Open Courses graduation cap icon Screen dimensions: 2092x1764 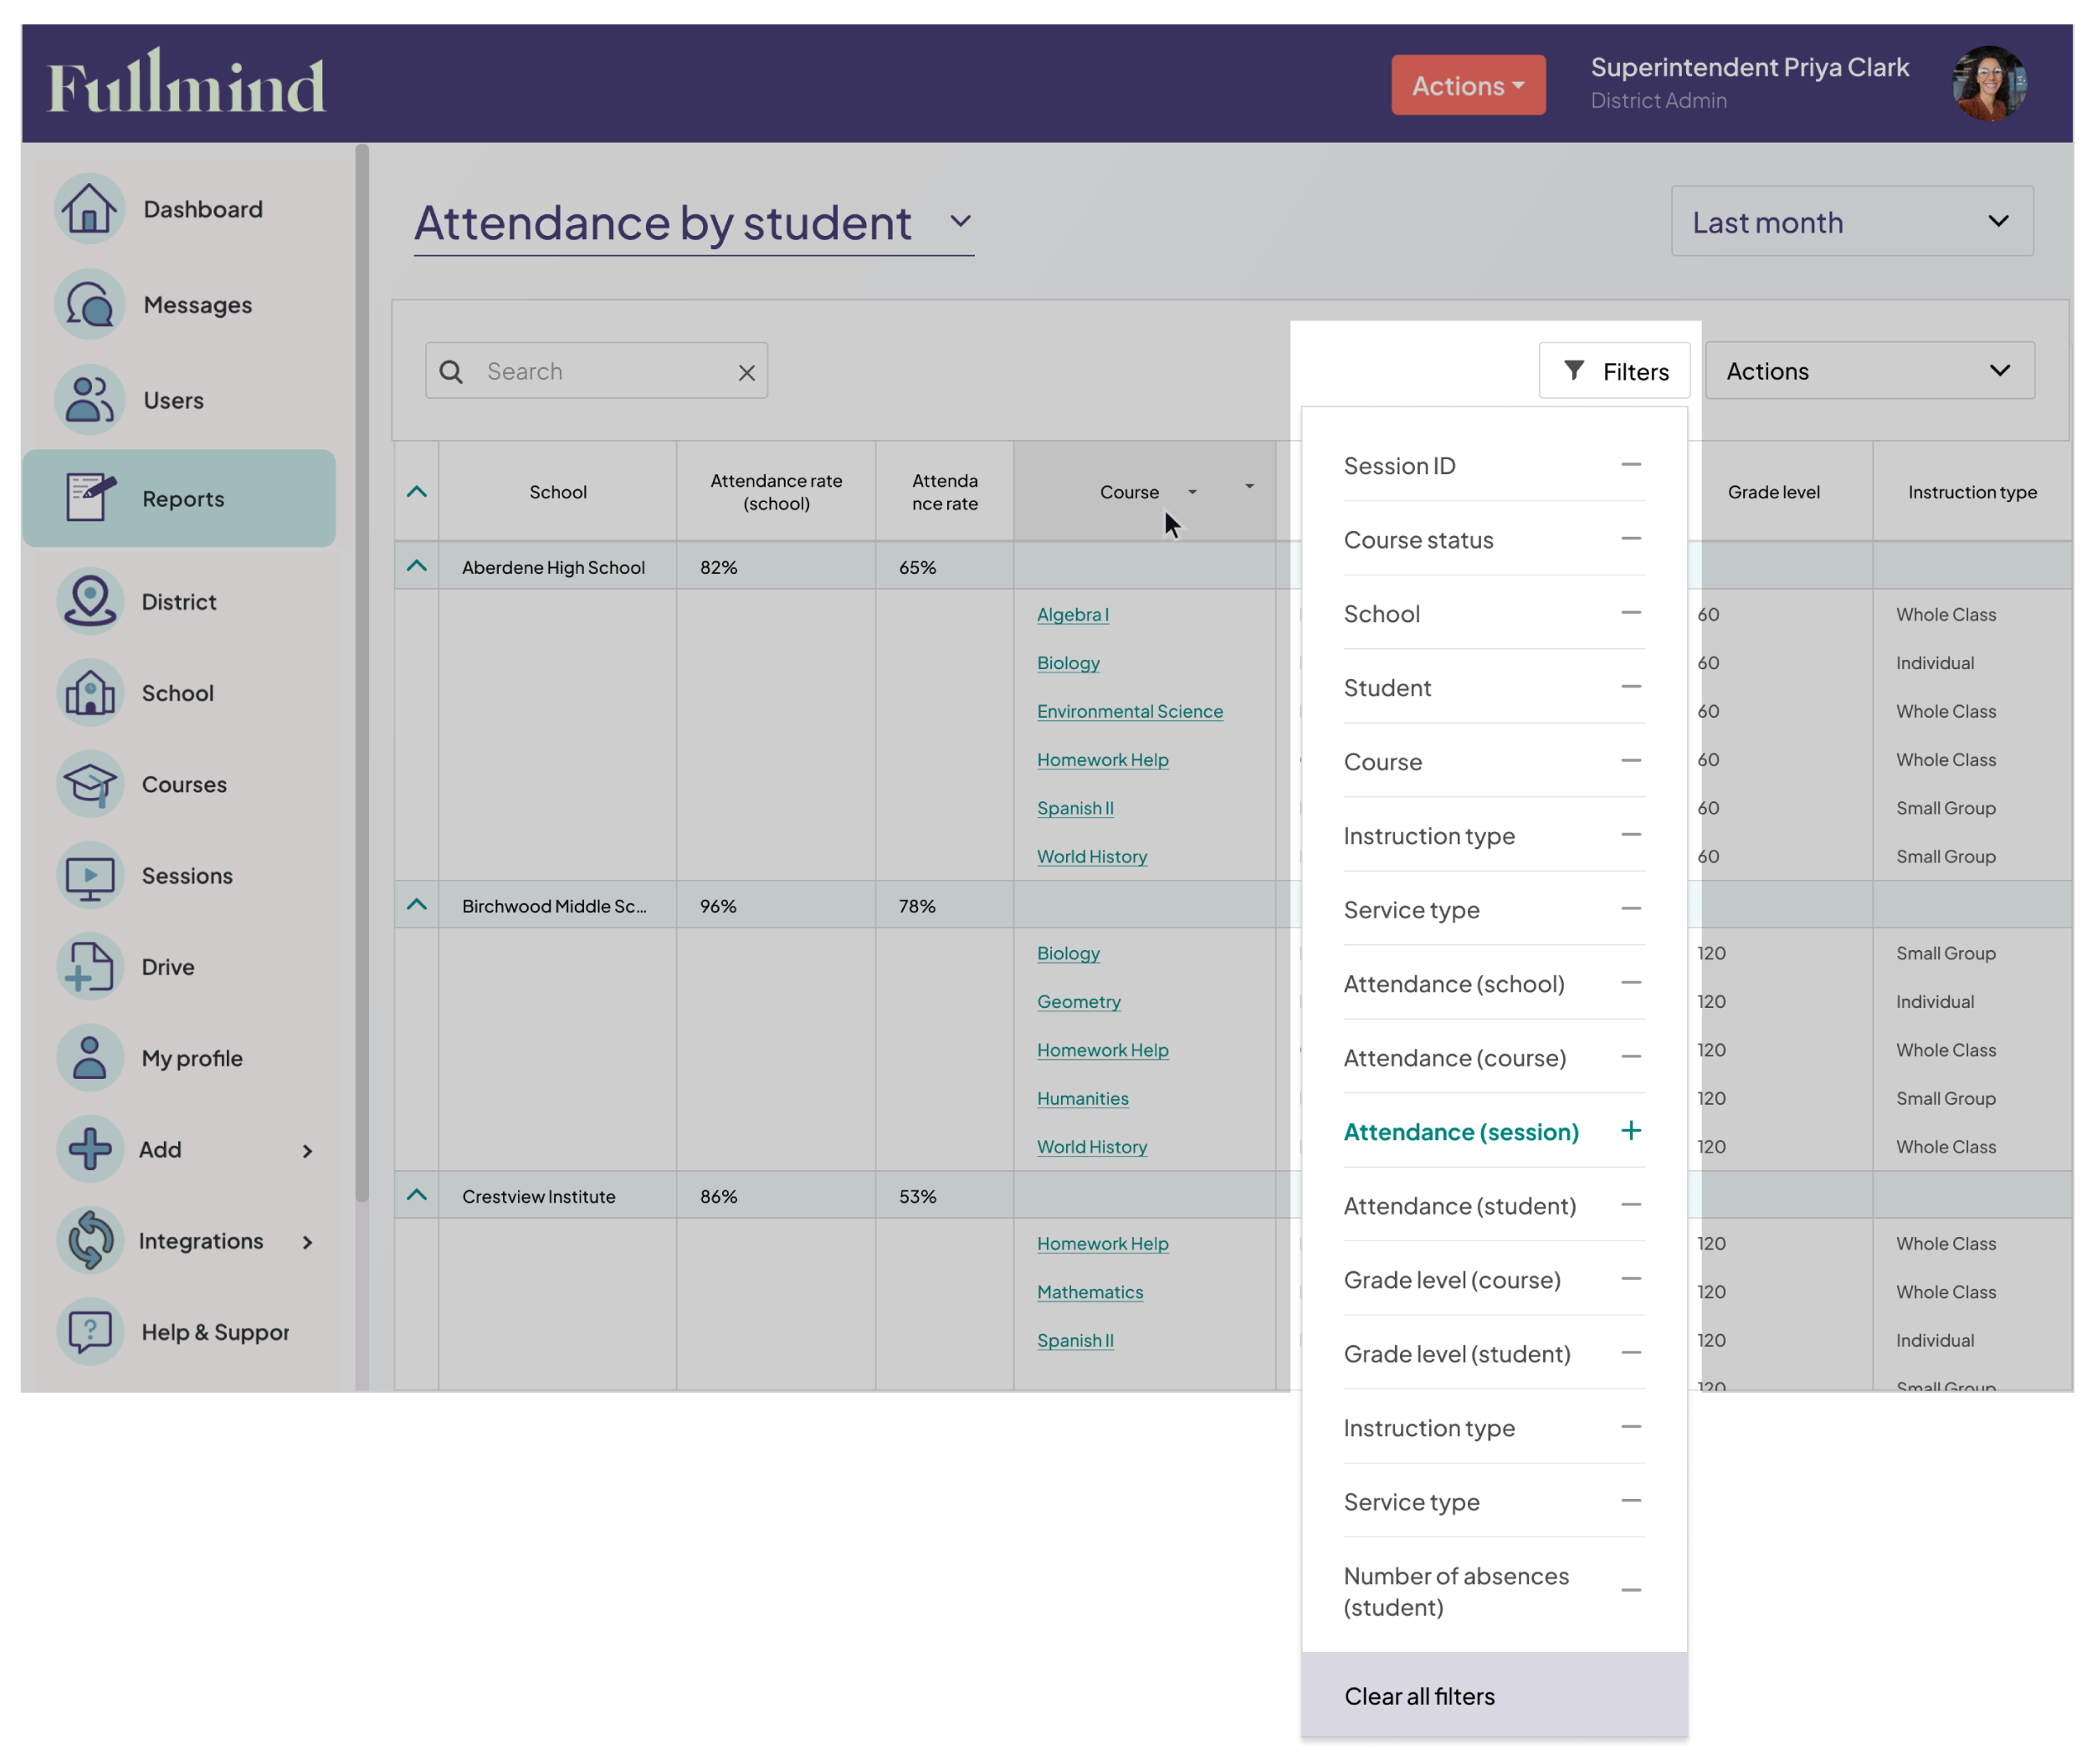pyautogui.click(x=90, y=784)
